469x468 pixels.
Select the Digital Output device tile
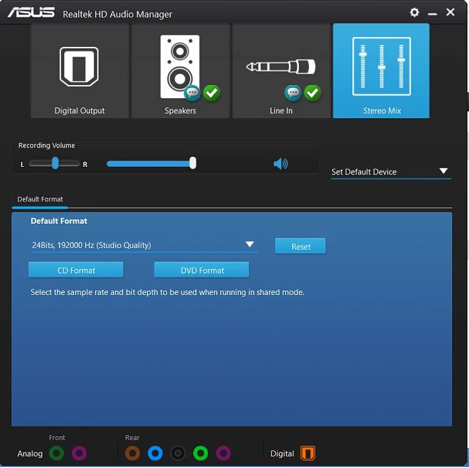click(79, 71)
